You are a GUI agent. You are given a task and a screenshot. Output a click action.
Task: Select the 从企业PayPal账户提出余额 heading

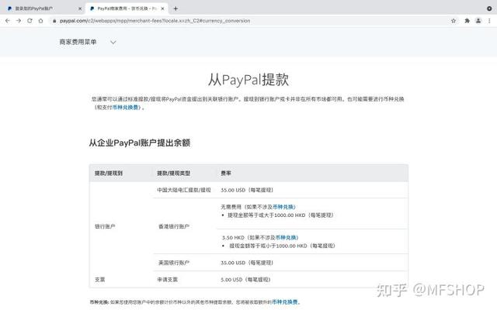[x=140, y=143]
